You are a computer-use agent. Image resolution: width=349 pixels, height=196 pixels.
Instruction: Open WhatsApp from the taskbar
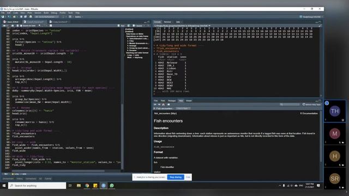pyautogui.click(x=112, y=186)
